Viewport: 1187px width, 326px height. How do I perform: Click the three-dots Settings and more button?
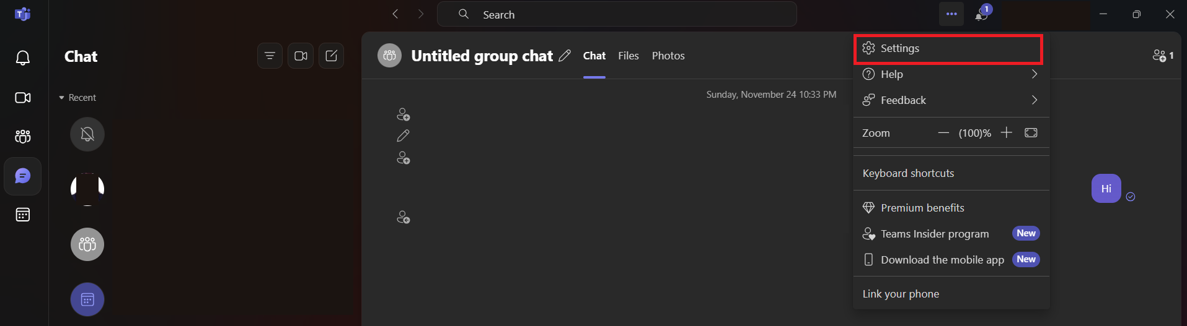[951, 14]
